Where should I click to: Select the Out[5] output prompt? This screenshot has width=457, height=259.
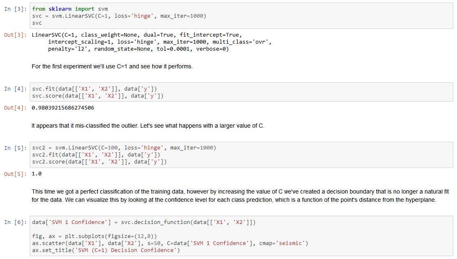click(16, 174)
